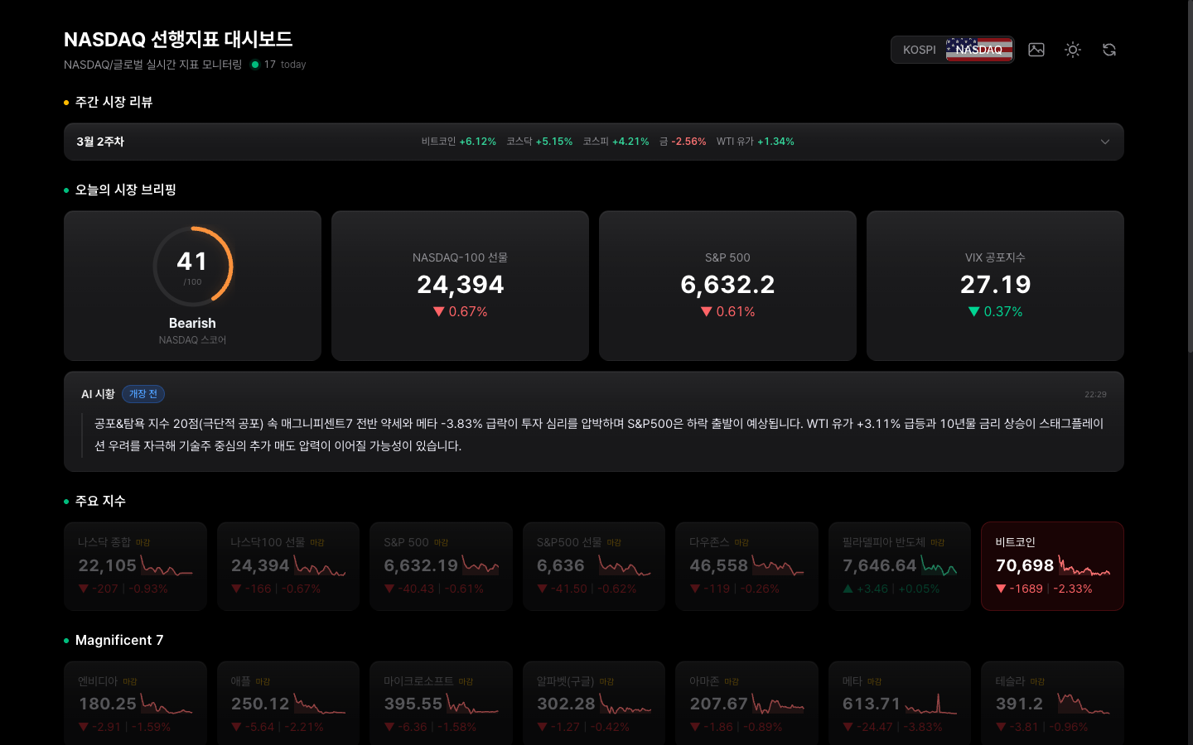The height and width of the screenshot is (745, 1193).
Task: Click the NASDAQ score 41 gauge
Action: coord(192,267)
